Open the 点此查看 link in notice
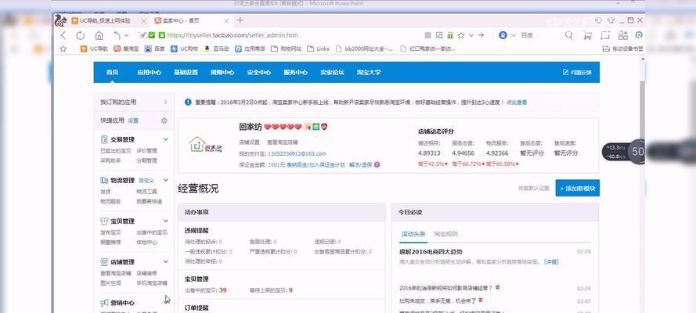Screen dimensions: 696x313 [517, 103]
